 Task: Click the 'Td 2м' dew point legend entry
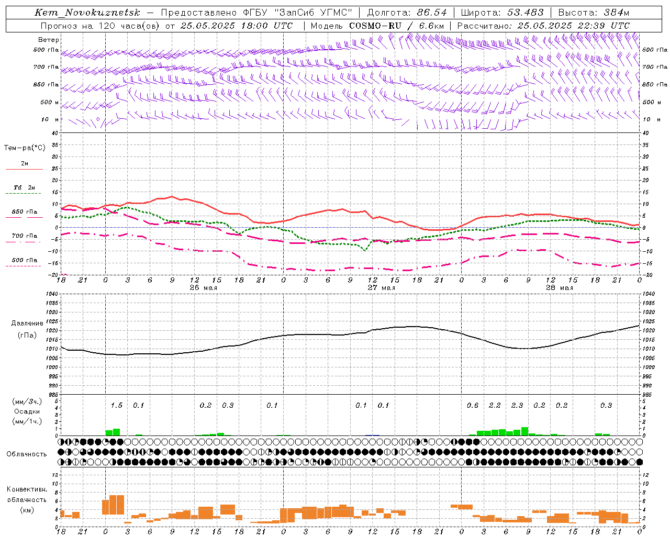[24, 187]
